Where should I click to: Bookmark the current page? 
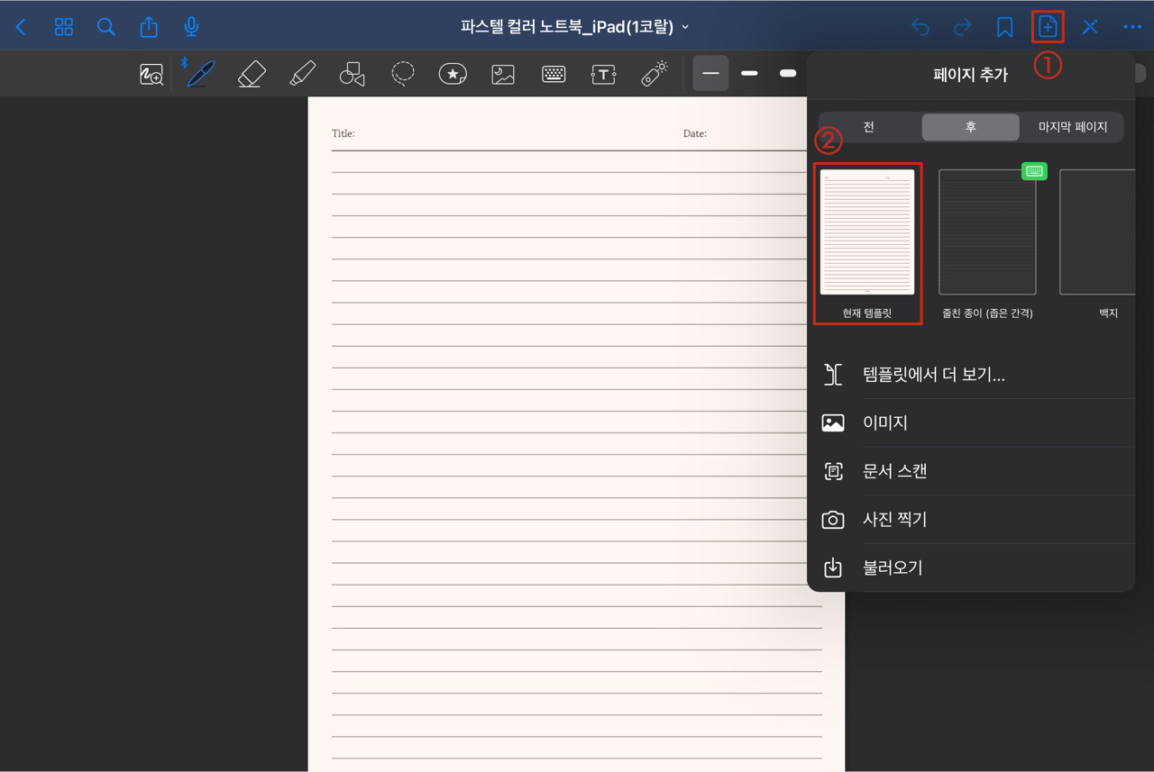1004,26
